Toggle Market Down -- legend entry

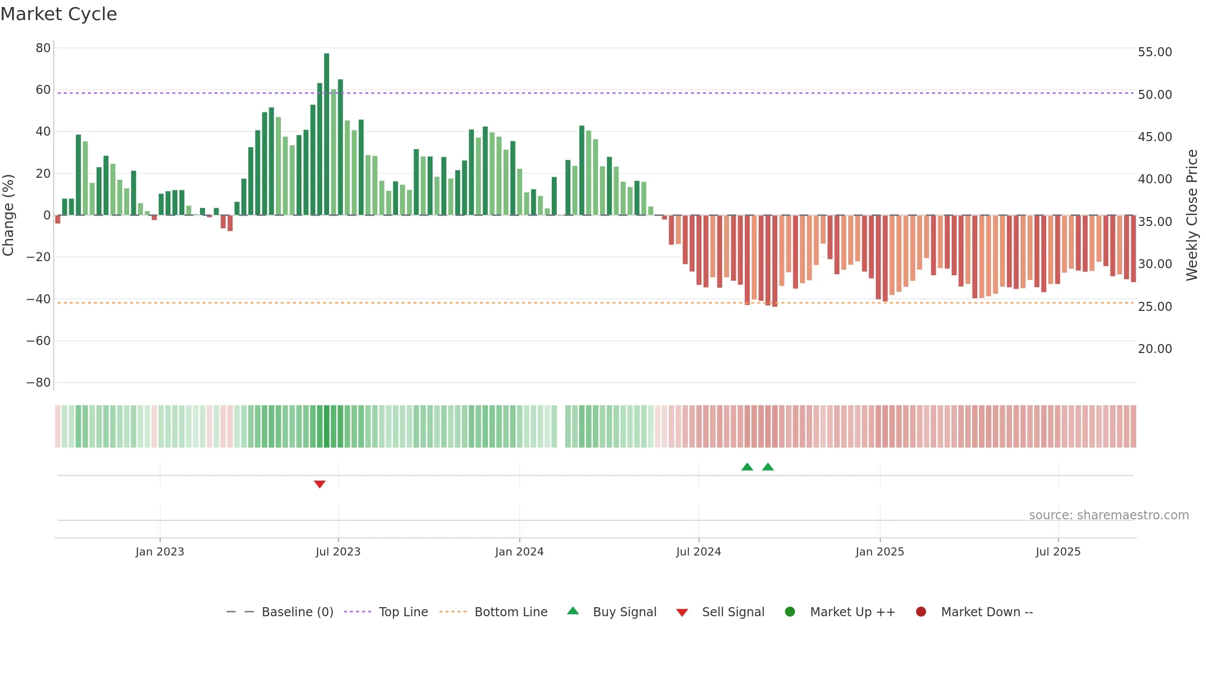(x=974, y=612)
